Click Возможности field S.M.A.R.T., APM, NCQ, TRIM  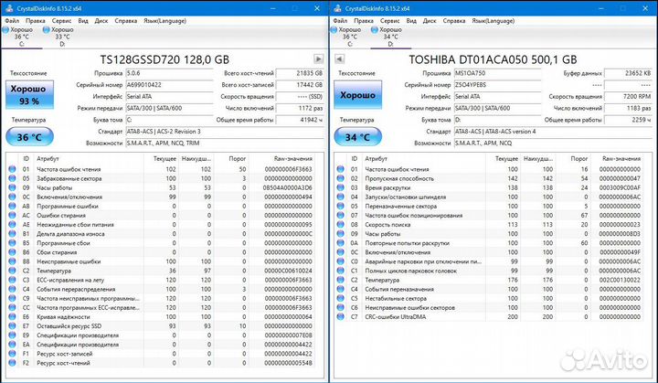[225, 144]
